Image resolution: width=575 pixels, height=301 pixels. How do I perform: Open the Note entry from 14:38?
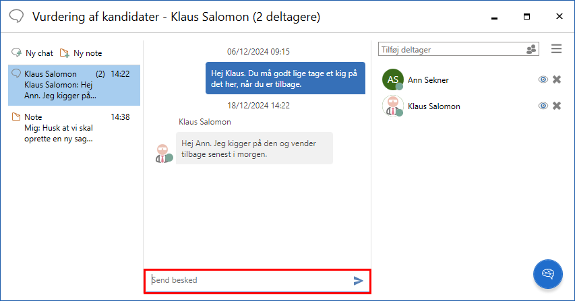coord(73,128)
